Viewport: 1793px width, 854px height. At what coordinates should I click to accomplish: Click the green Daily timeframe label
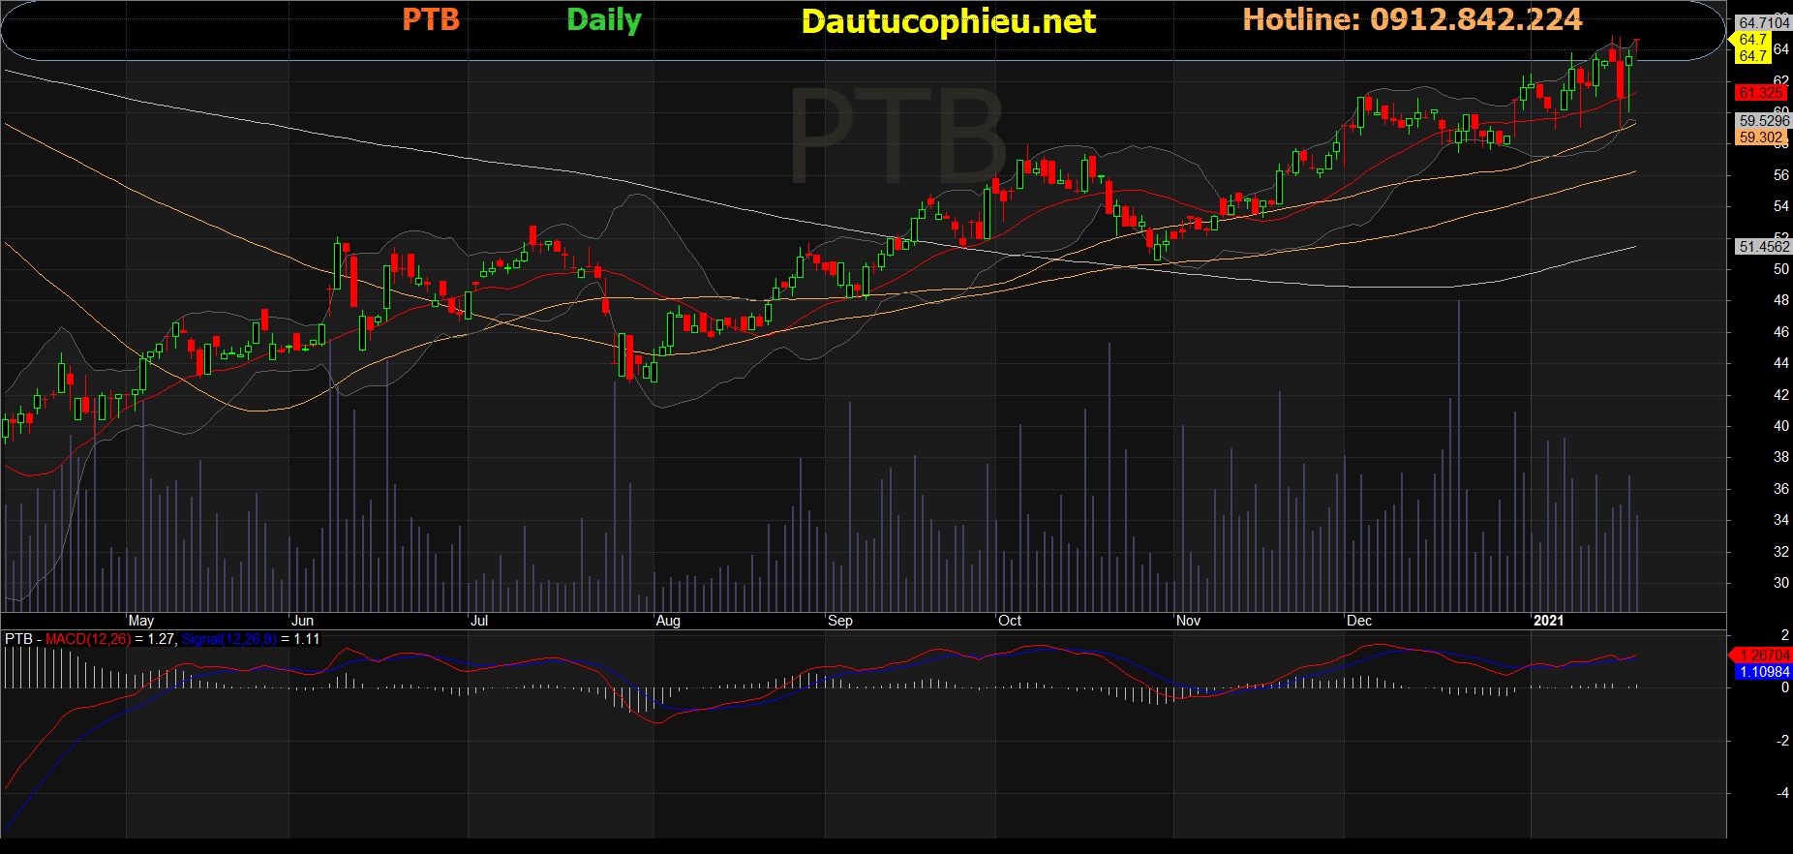pyautogui.click(x=604, y=20)
